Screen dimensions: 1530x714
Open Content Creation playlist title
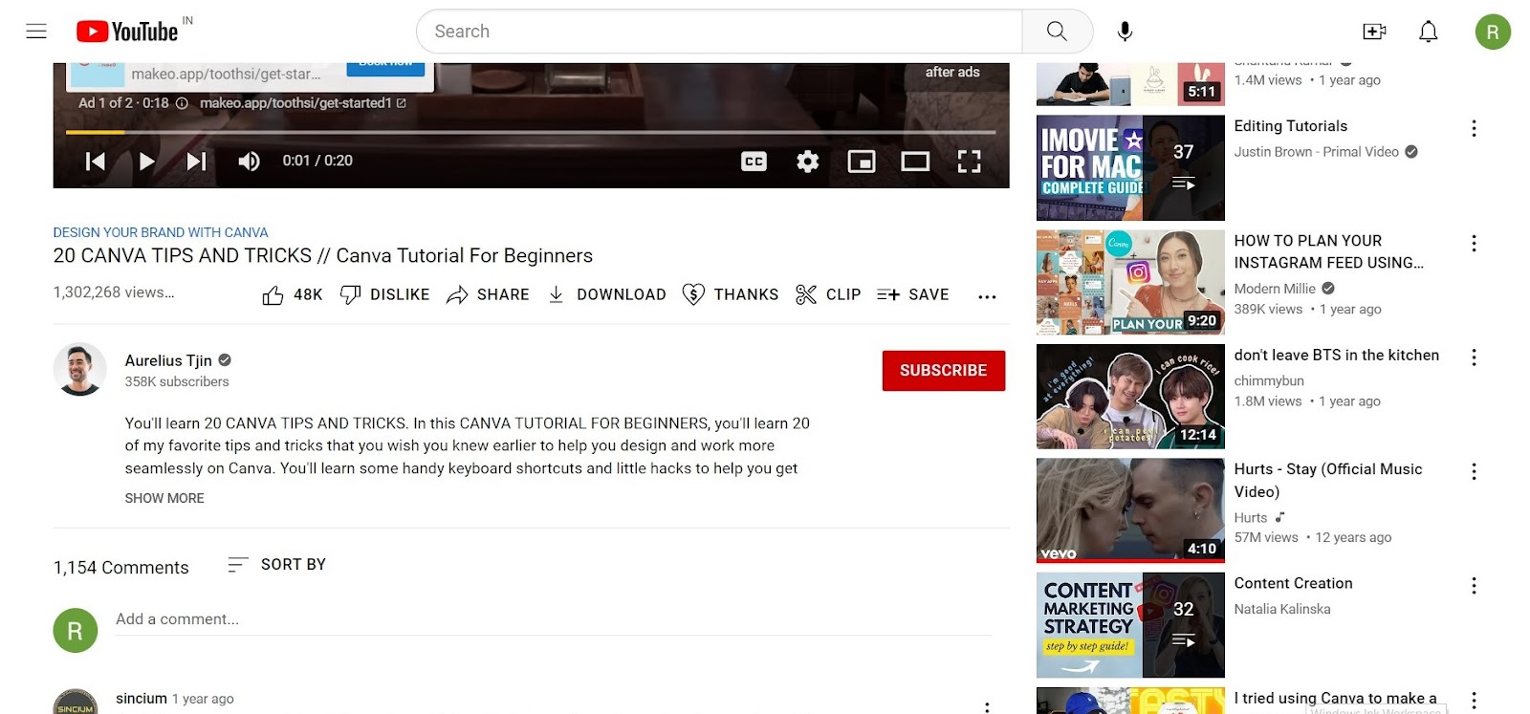(x=1294, y=584)
